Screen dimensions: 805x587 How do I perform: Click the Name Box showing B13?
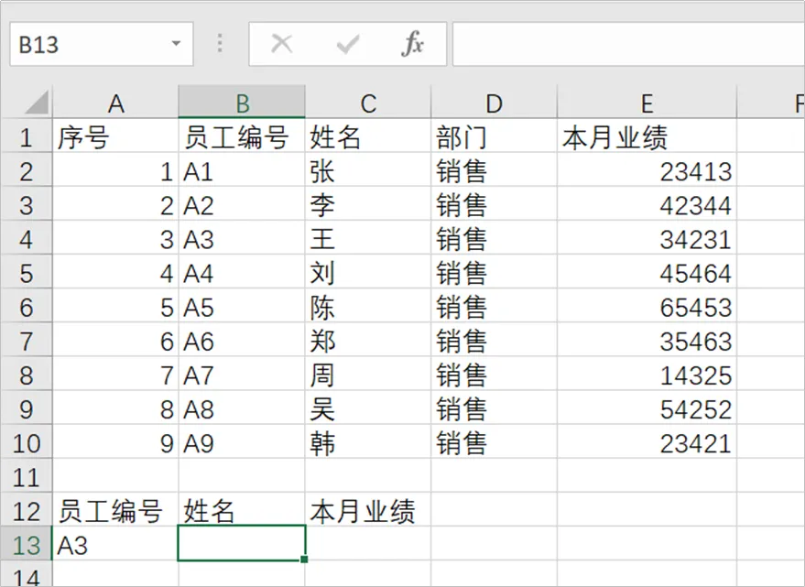click(102, 44)
